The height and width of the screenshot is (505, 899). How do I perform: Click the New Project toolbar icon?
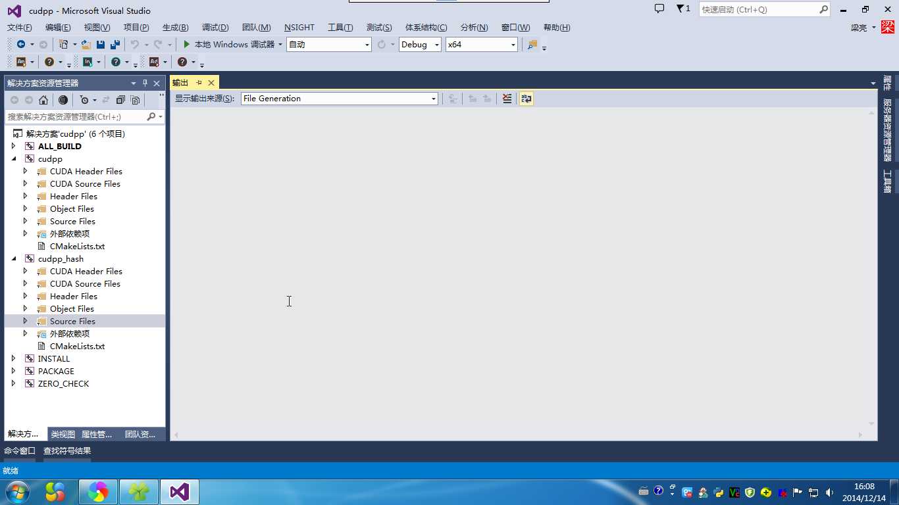63,44
